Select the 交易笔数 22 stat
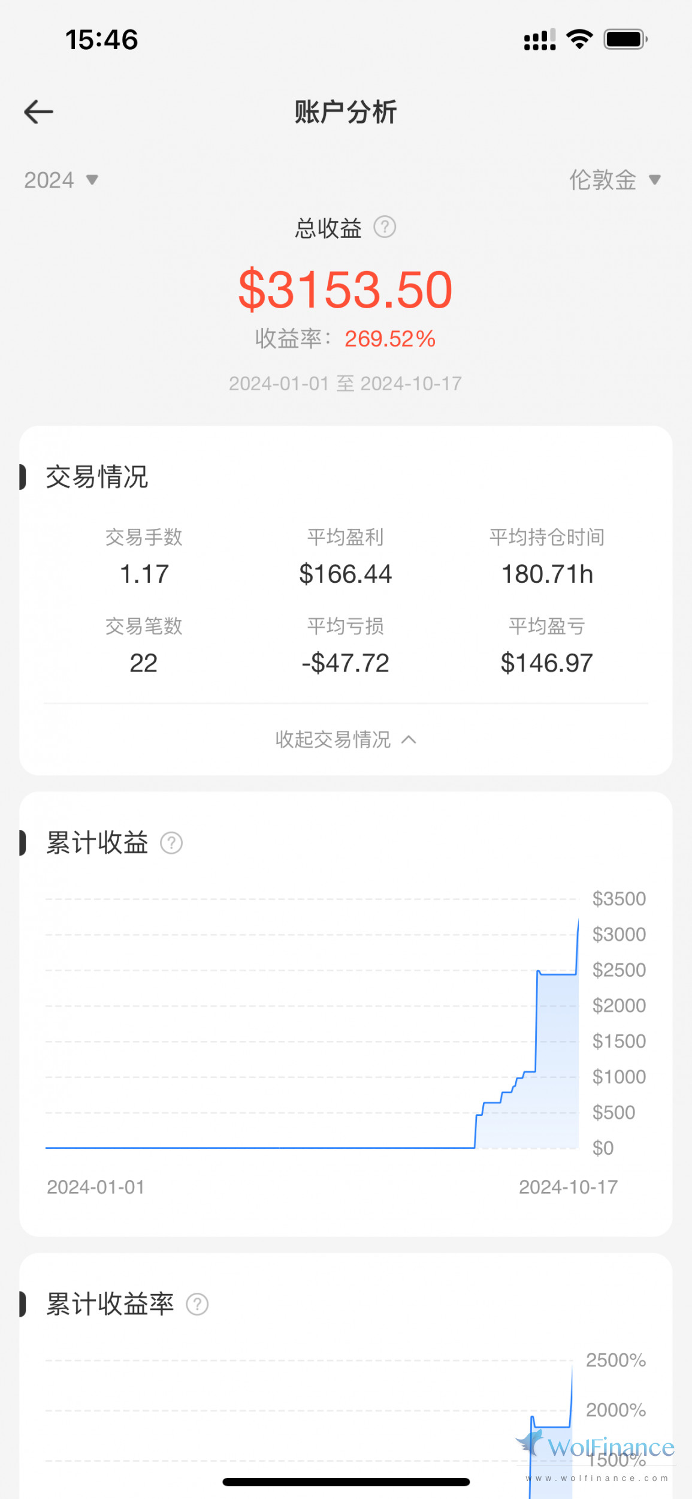 (x=144, y=663)
